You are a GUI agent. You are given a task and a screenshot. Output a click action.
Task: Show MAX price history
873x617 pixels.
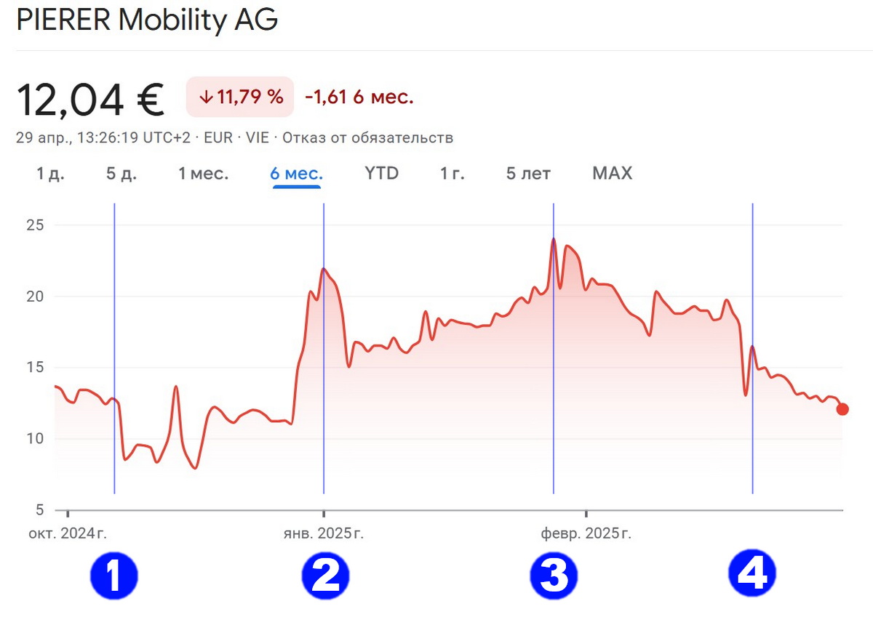point(613,174)
